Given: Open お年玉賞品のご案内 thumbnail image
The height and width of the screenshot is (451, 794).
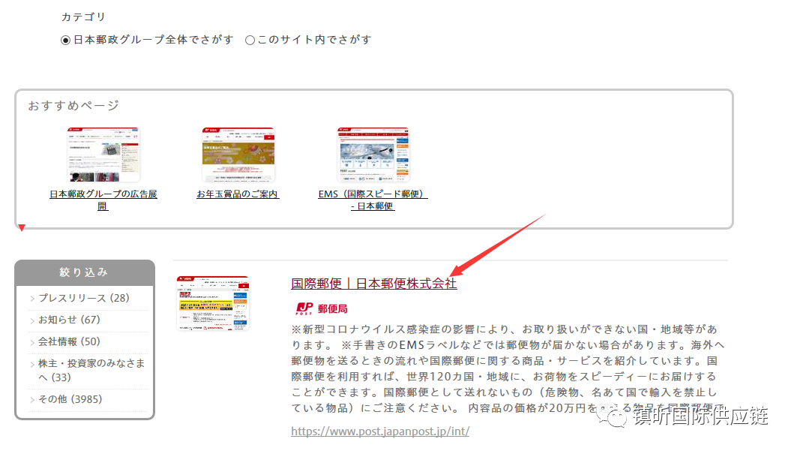Looking at the screenshot, I should click(x=238, y=155).
